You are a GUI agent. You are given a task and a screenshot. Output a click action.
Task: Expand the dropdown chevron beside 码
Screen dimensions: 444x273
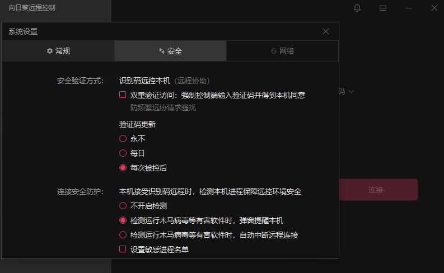coord(351,91)
